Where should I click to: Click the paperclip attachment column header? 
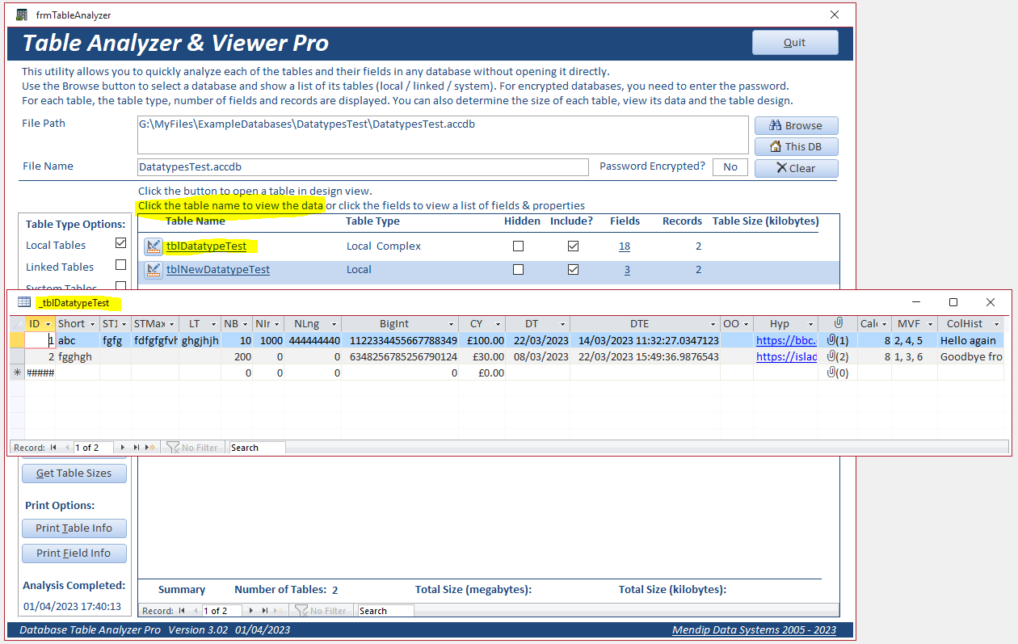point(838,323)
